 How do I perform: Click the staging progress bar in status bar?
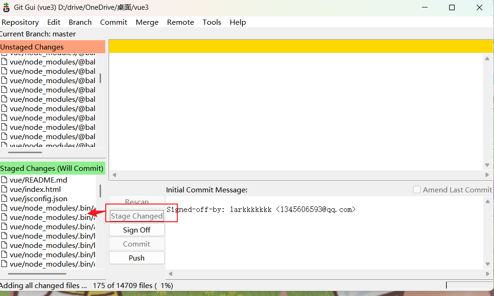click(x=469, y=285)
